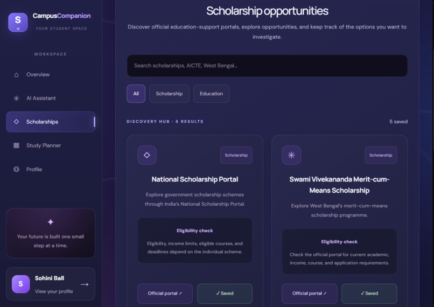Click the arrow next to Sohini Ball
434x307 pixels.
pos(85,284)
